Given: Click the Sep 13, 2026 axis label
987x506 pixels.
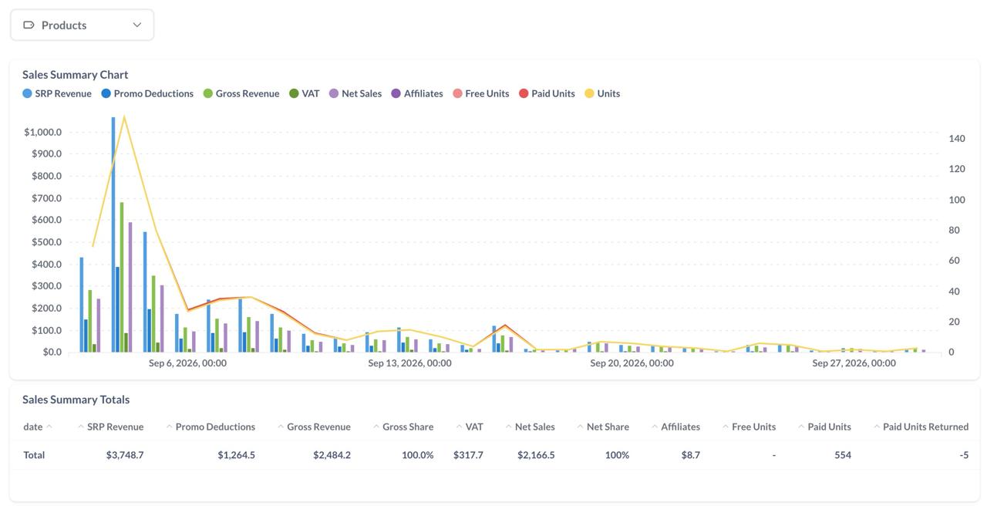Looking at the screenshot, I should coord(409,363).
